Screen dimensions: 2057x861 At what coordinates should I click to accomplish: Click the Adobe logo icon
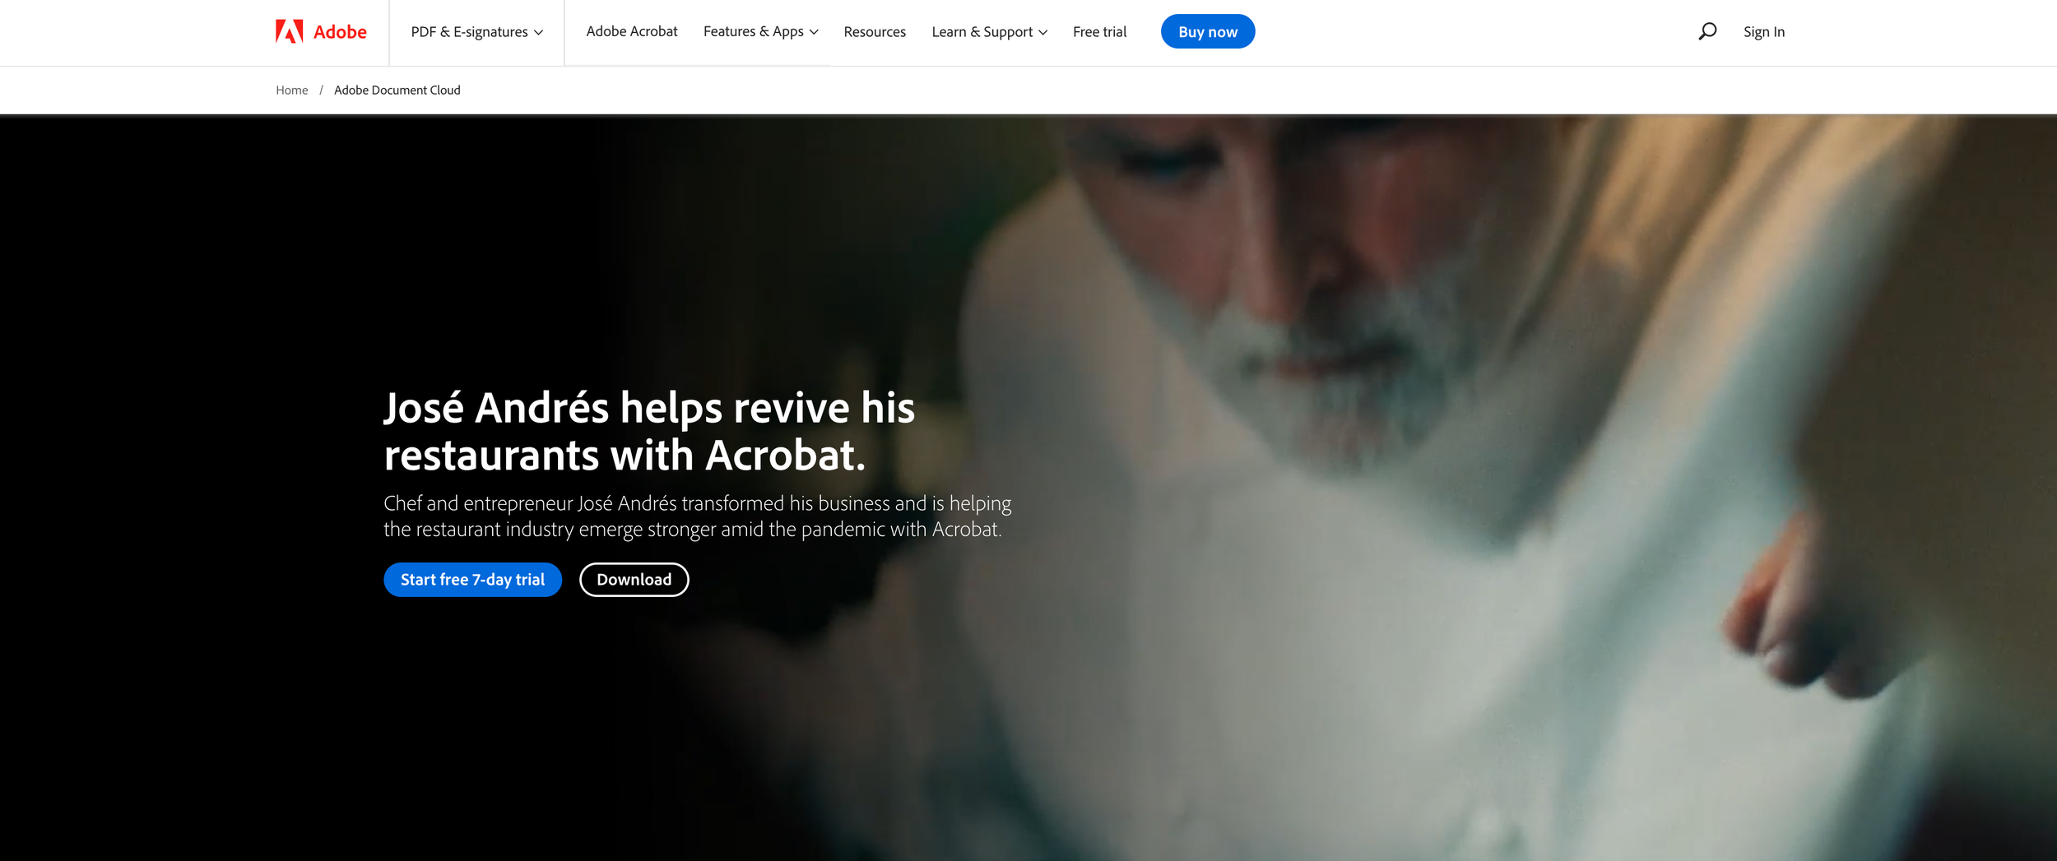click(x=289, y=31)
